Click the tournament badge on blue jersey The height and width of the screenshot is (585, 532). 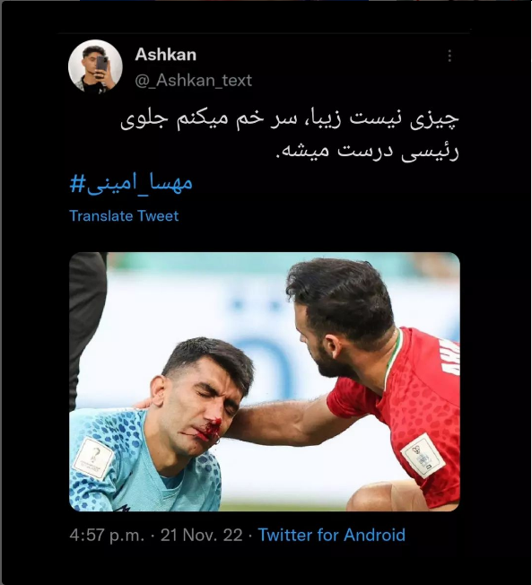coord(93,458)
